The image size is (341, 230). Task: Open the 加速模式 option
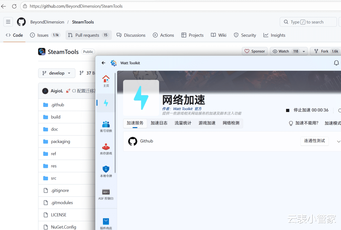pos(332,123)
